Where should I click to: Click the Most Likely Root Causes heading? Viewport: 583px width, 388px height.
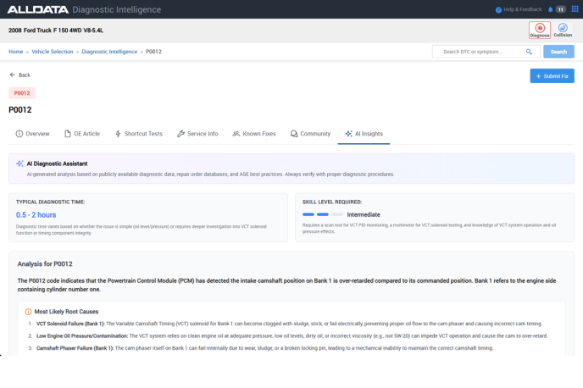coord(67,312)
